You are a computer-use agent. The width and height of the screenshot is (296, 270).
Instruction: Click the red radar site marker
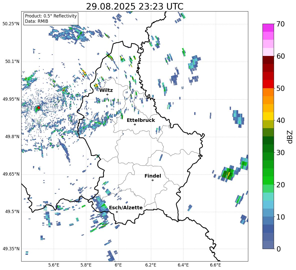point(39,108)
